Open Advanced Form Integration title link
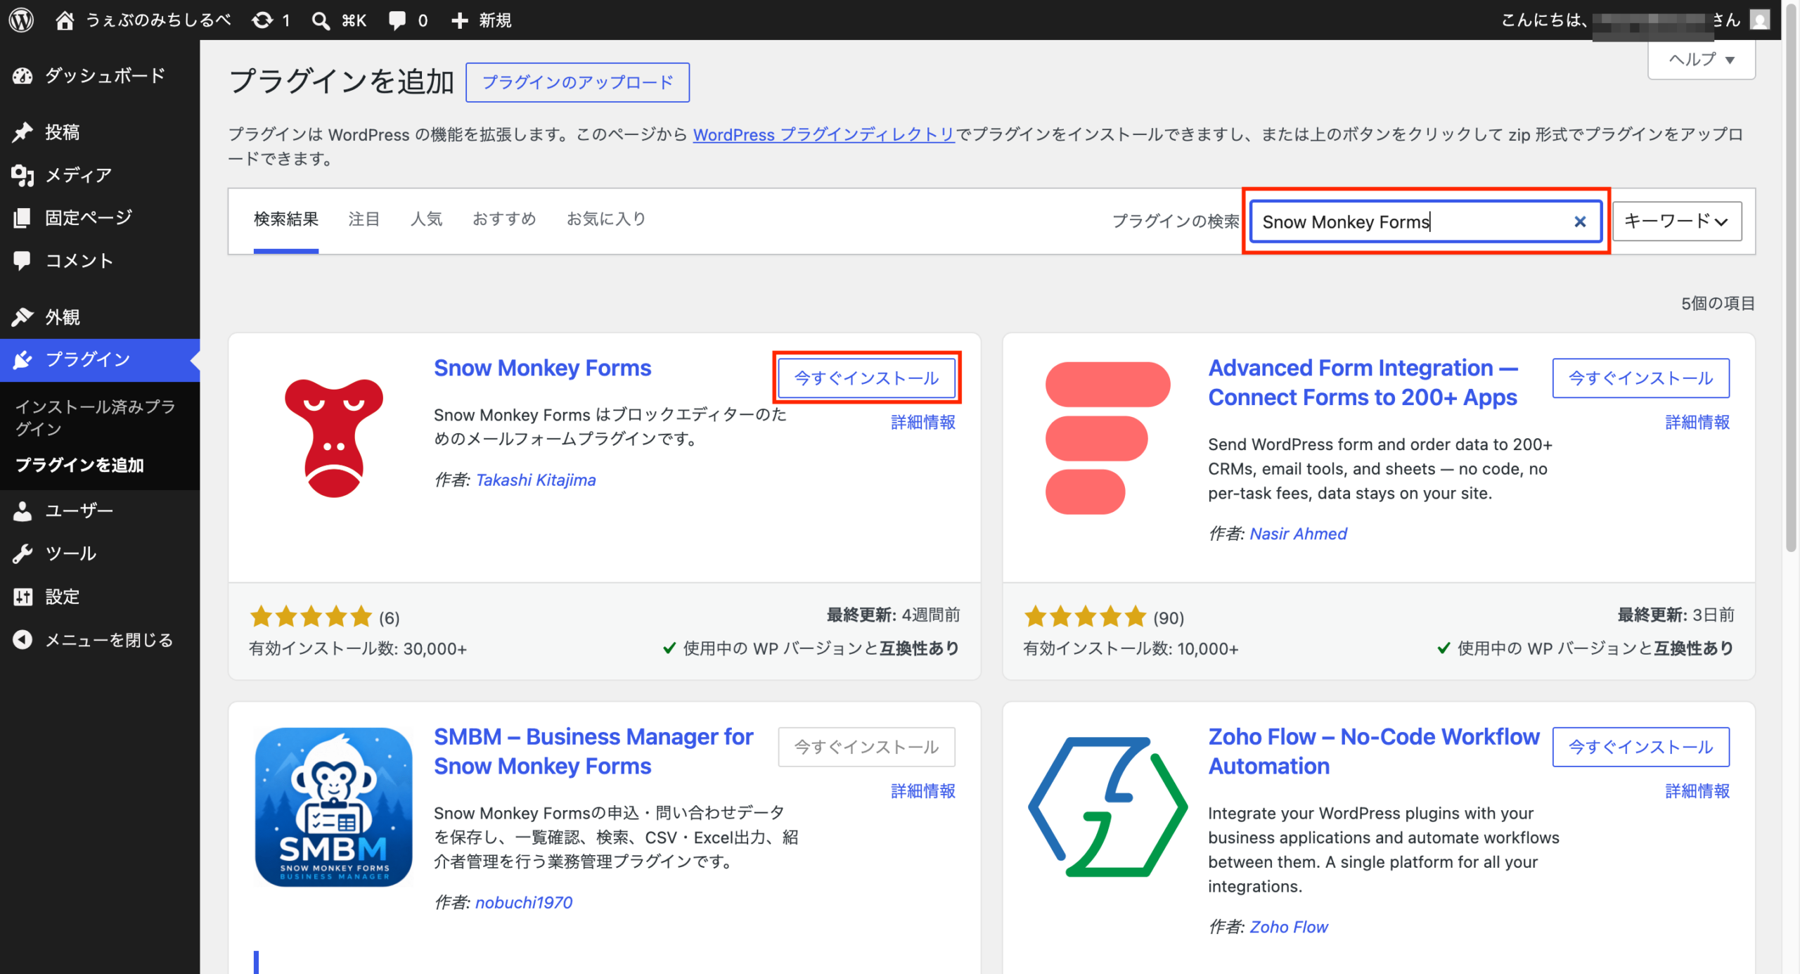The height and width of the screenshot is (974, 1800). (x=1363, y=383)
